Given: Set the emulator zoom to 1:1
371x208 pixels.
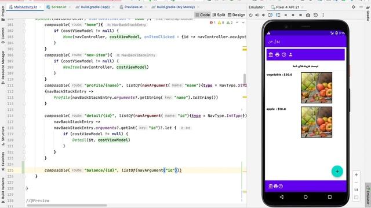Looking at the screenshot, I should point(356,190).
